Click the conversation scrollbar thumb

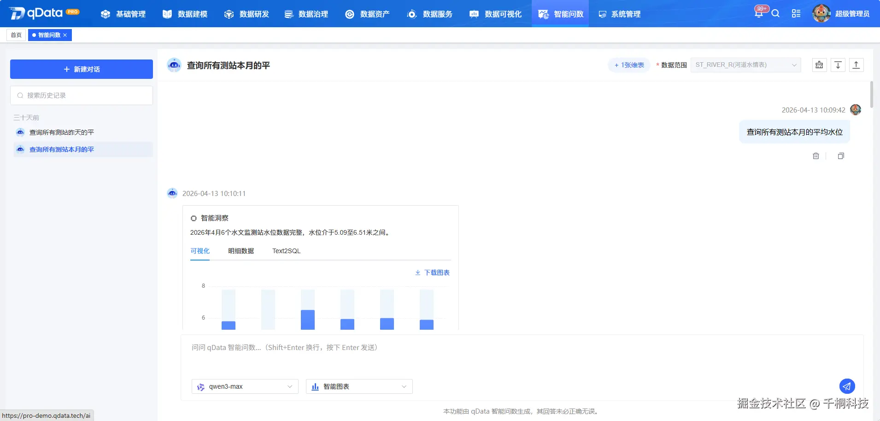871,95
